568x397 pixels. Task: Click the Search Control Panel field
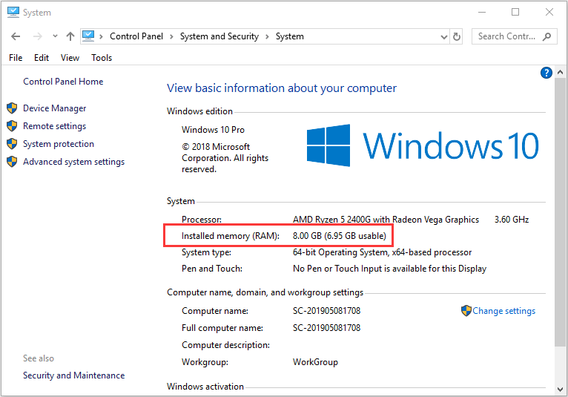coord(515,36)
